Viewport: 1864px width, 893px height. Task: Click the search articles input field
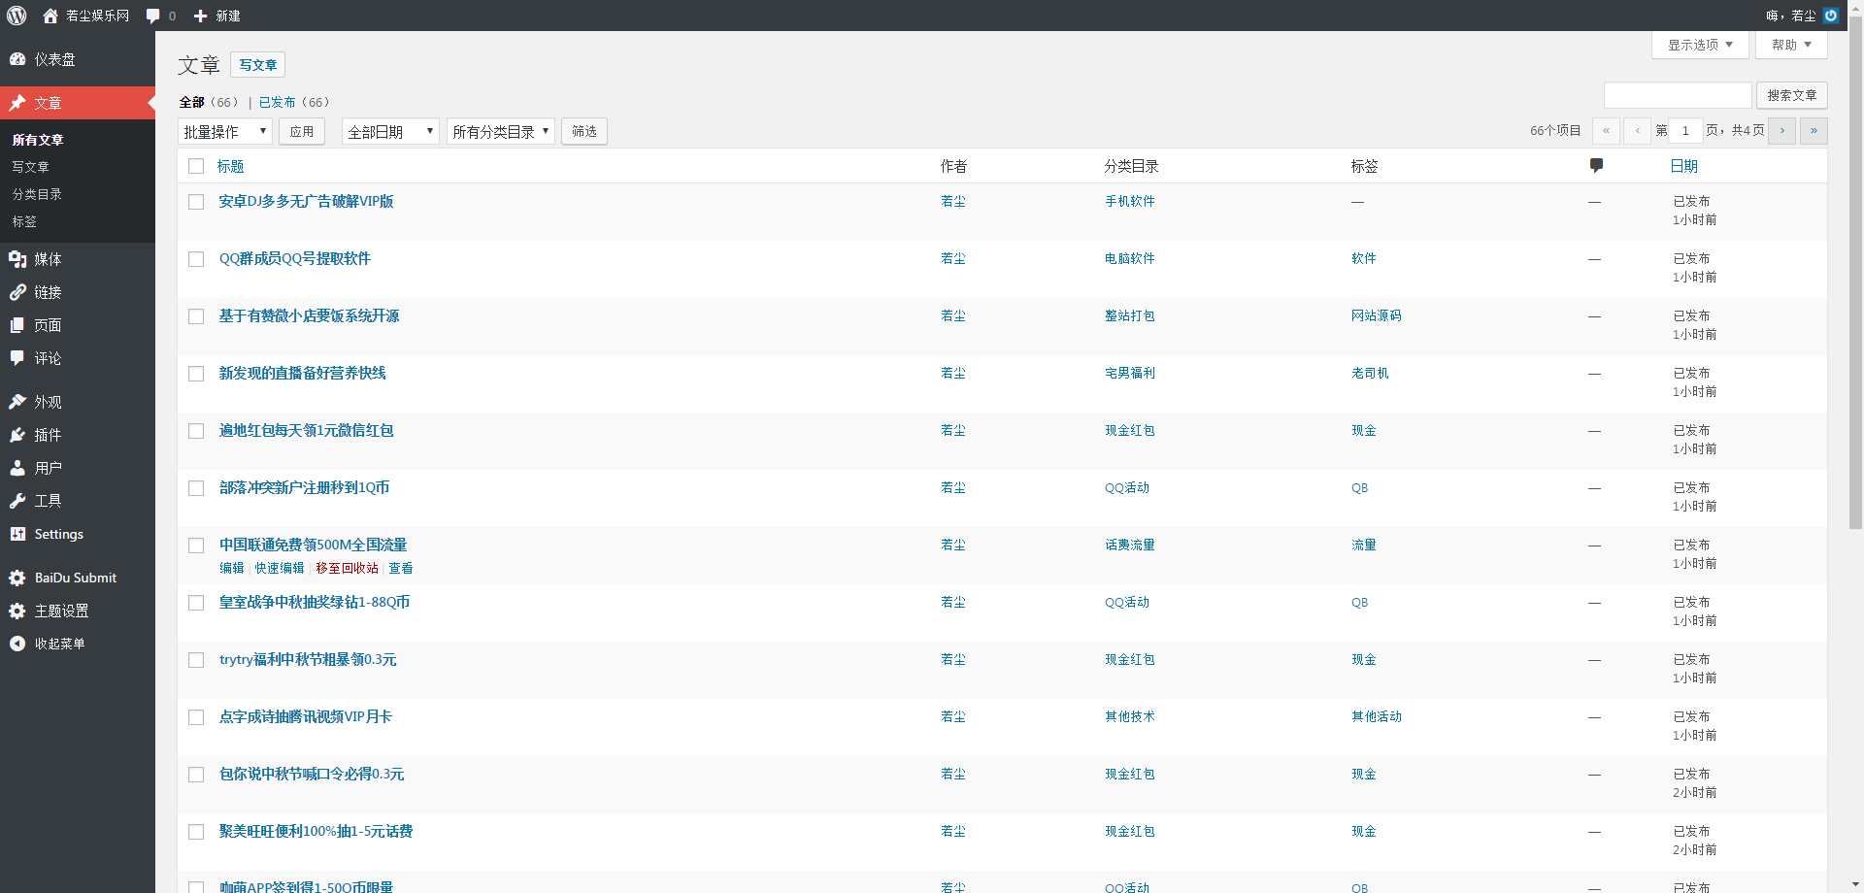[x=1678, y=95]
